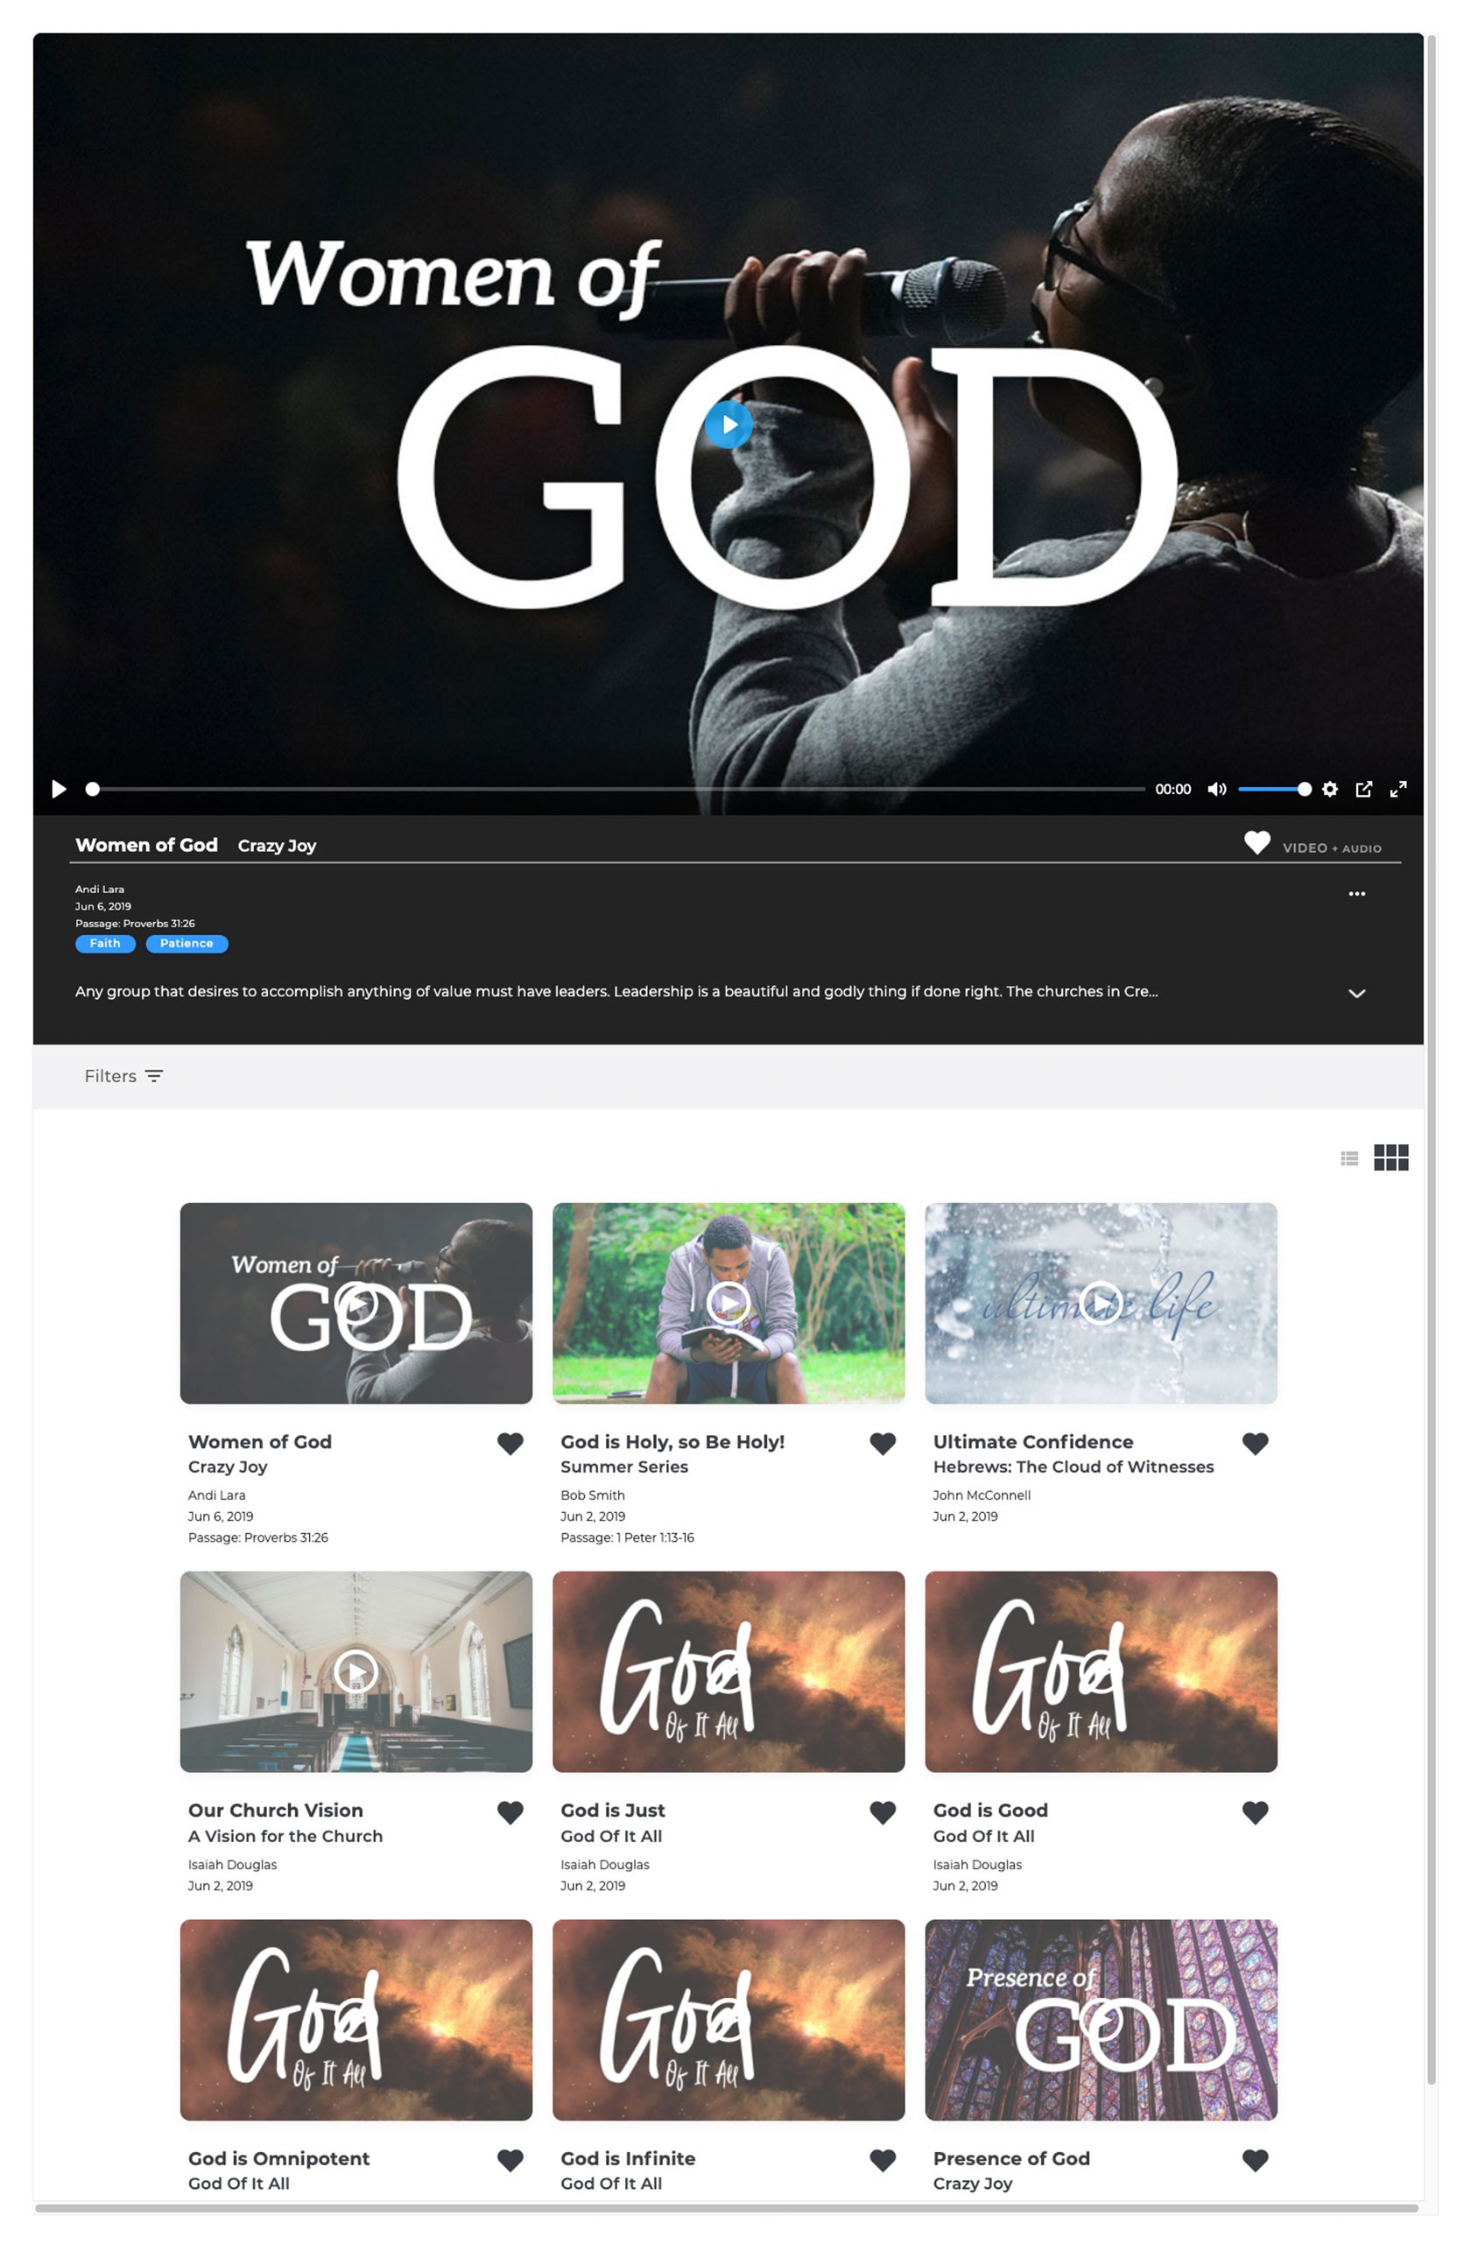1471x2251 pixels.
Task: Toggle favorite heart on God is Just
Action: pos(882,1812)
